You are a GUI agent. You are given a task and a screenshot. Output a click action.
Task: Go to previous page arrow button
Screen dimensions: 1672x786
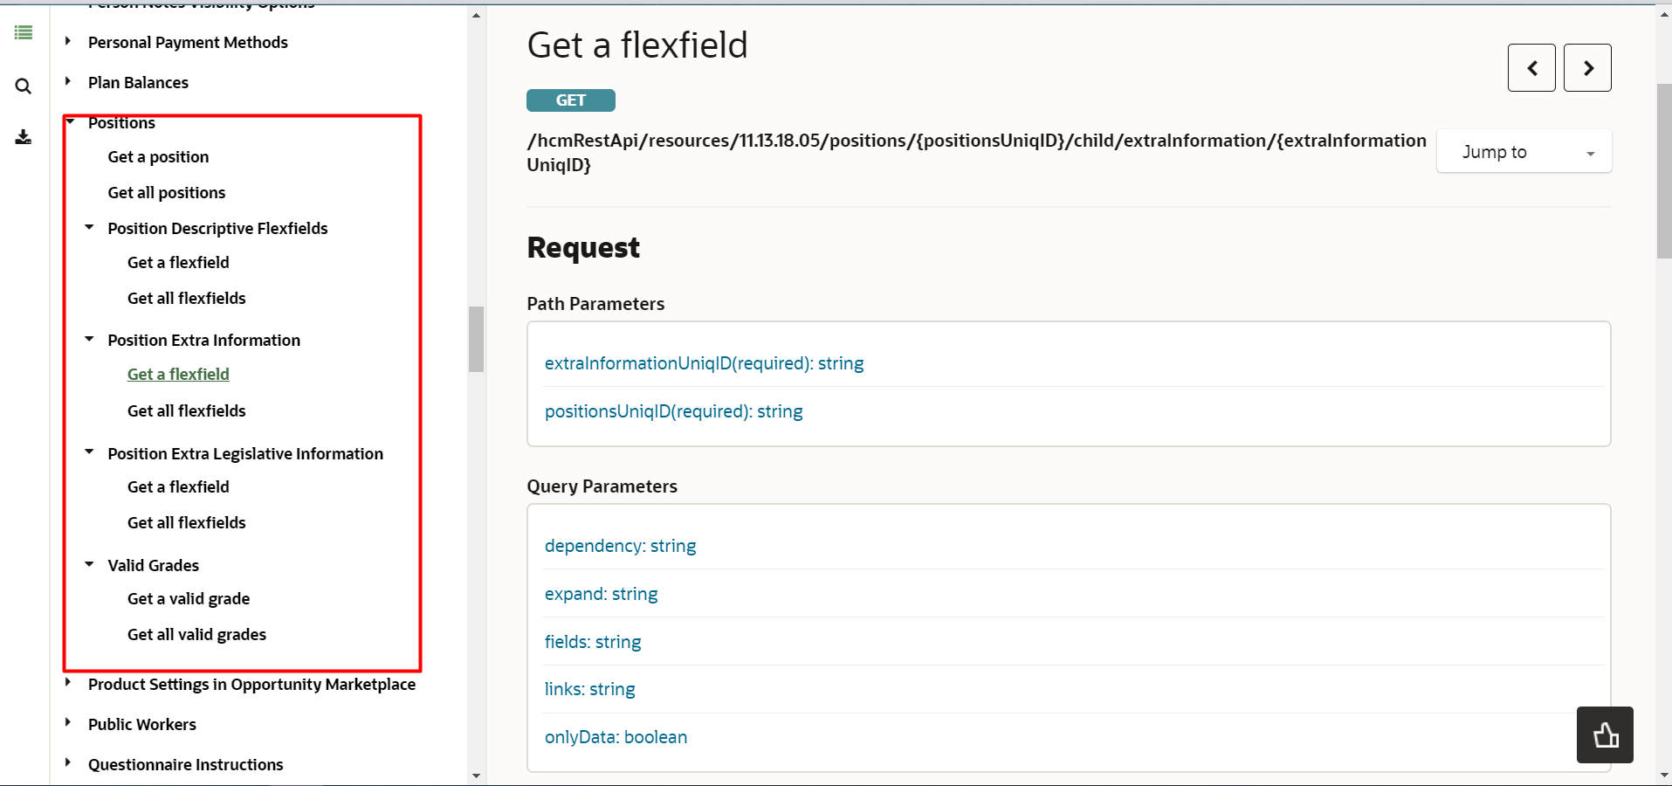coord(1531,68)
